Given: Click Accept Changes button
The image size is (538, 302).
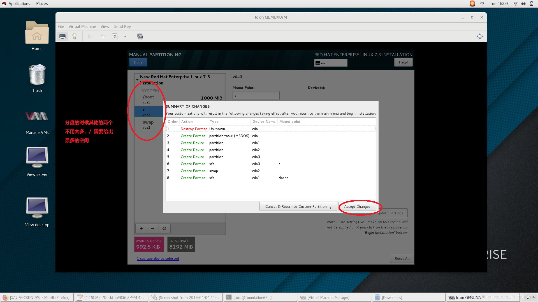Looking at the screenshot, I should coord(357,207).
